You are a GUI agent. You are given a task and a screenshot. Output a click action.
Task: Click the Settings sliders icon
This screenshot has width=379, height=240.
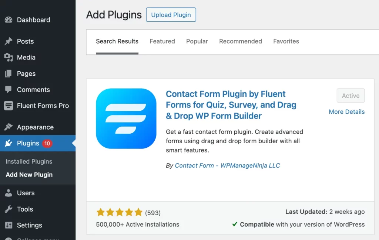[9, 225]
